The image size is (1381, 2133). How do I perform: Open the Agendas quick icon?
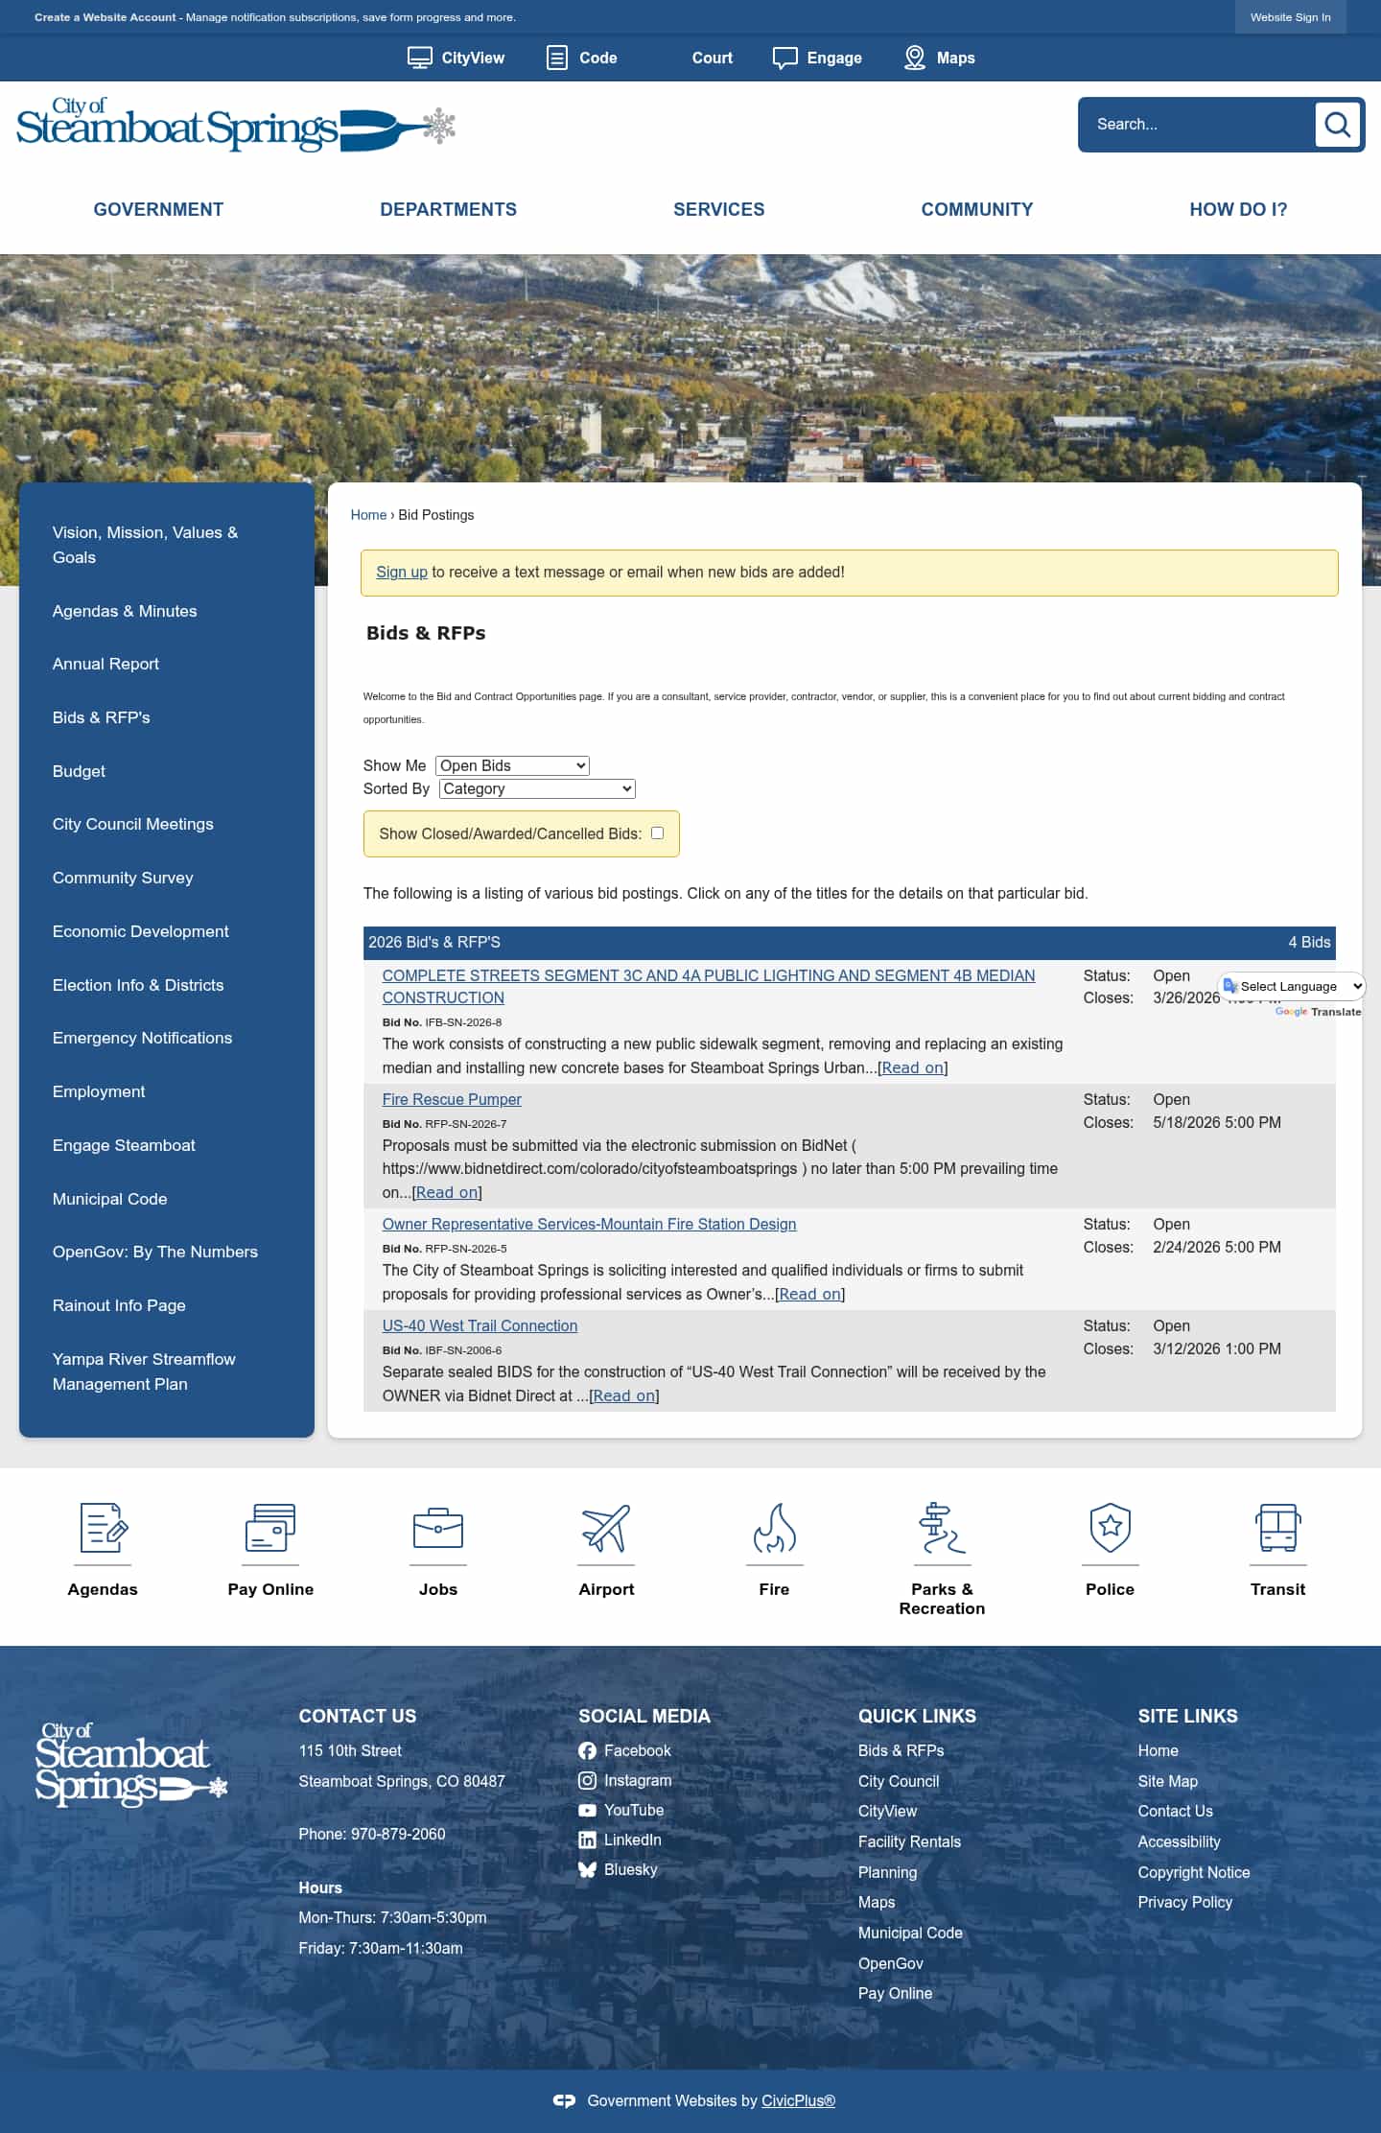point(103,1528)
